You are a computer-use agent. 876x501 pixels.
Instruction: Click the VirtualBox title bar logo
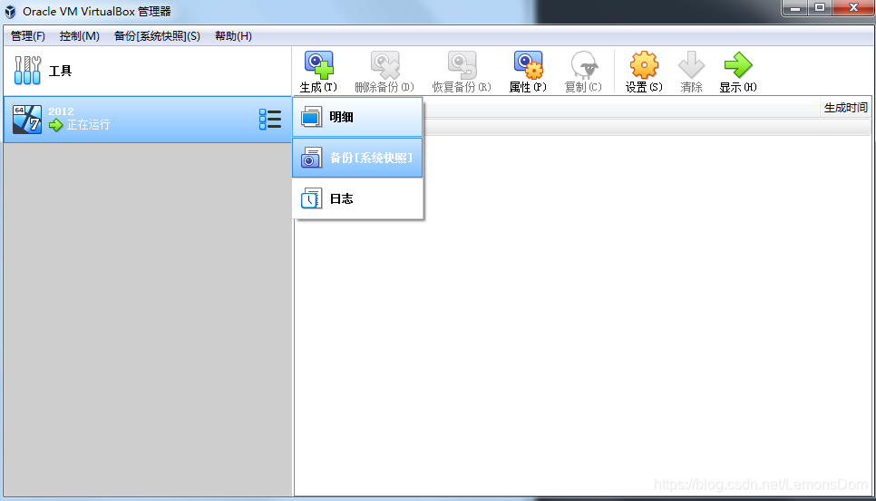pyautogui.click(x=10, y=12)
